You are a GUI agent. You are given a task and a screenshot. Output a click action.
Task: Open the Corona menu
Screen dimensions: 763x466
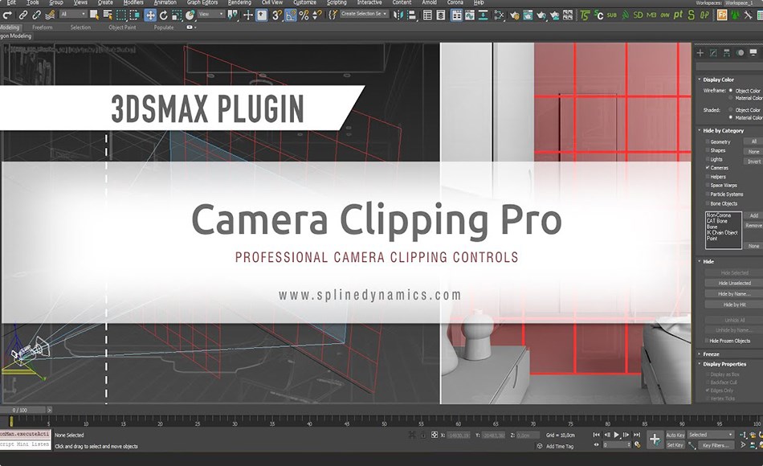(456, 2)
